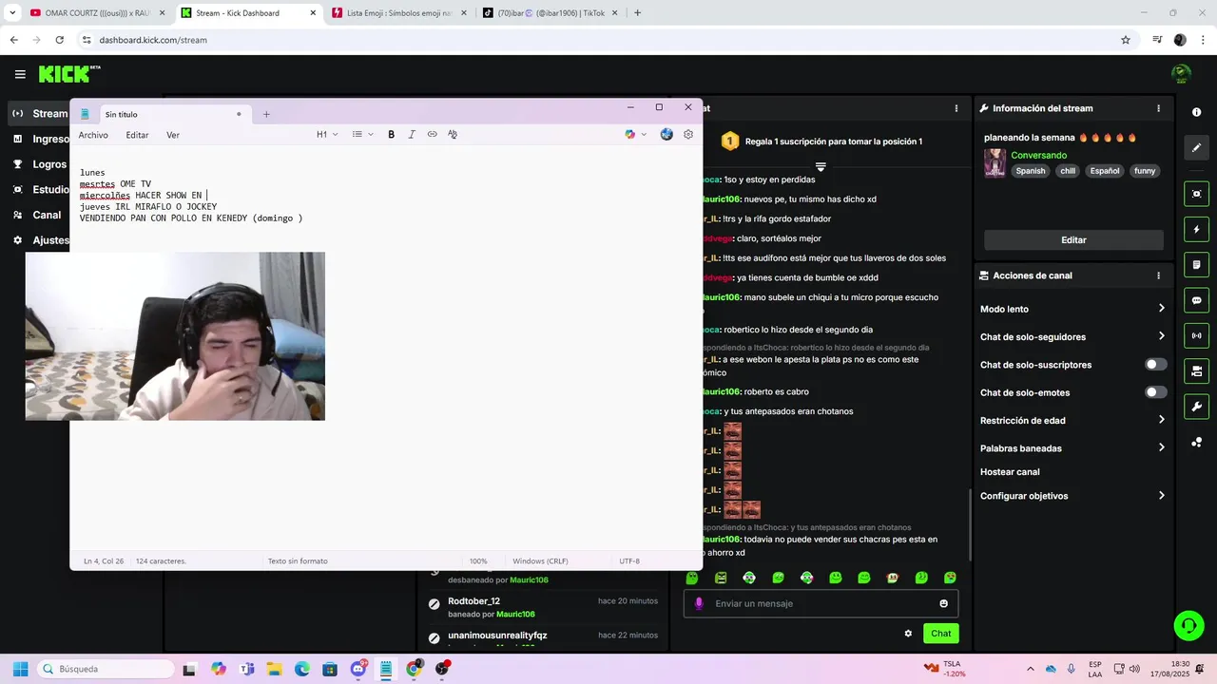The height and width of the screenshot is (684, 1217).
Task: Open Información del stream options menu
Action: pos(1158,108)
